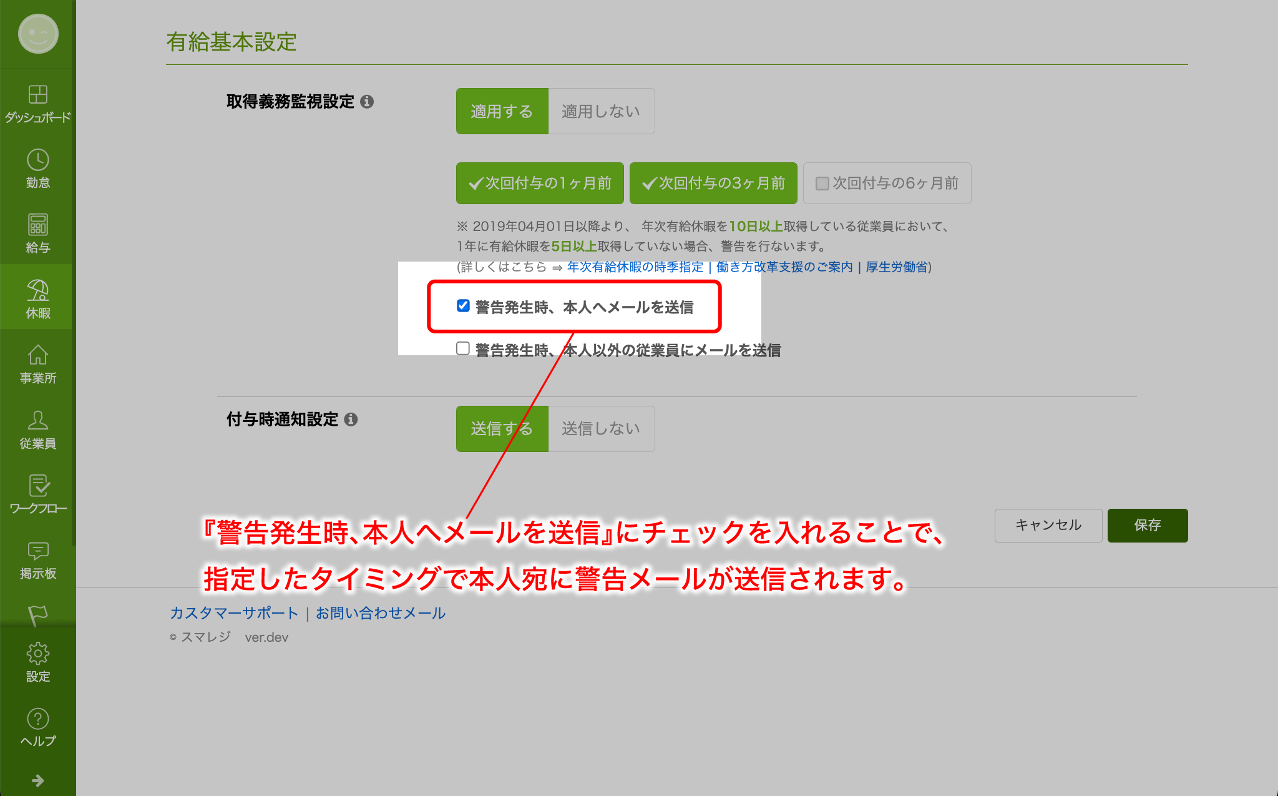Click the 付与時通知設定 label text
Viewport: 1278px width, 796px height.
[282, 419]
